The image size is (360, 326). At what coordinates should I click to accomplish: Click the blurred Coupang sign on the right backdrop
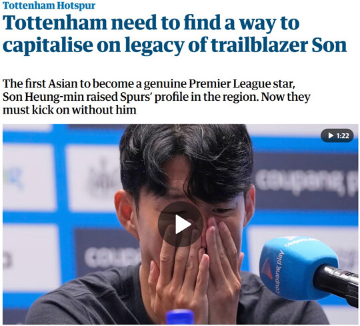(305, 180)
